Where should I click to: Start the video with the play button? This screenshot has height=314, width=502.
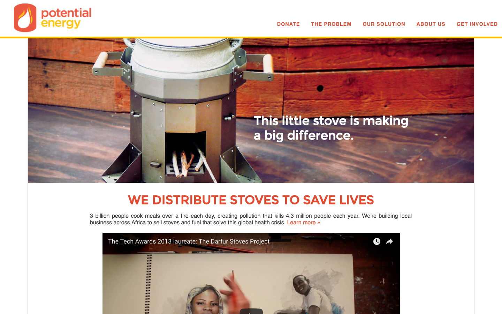pyautogui.click(x=251, y=311)
